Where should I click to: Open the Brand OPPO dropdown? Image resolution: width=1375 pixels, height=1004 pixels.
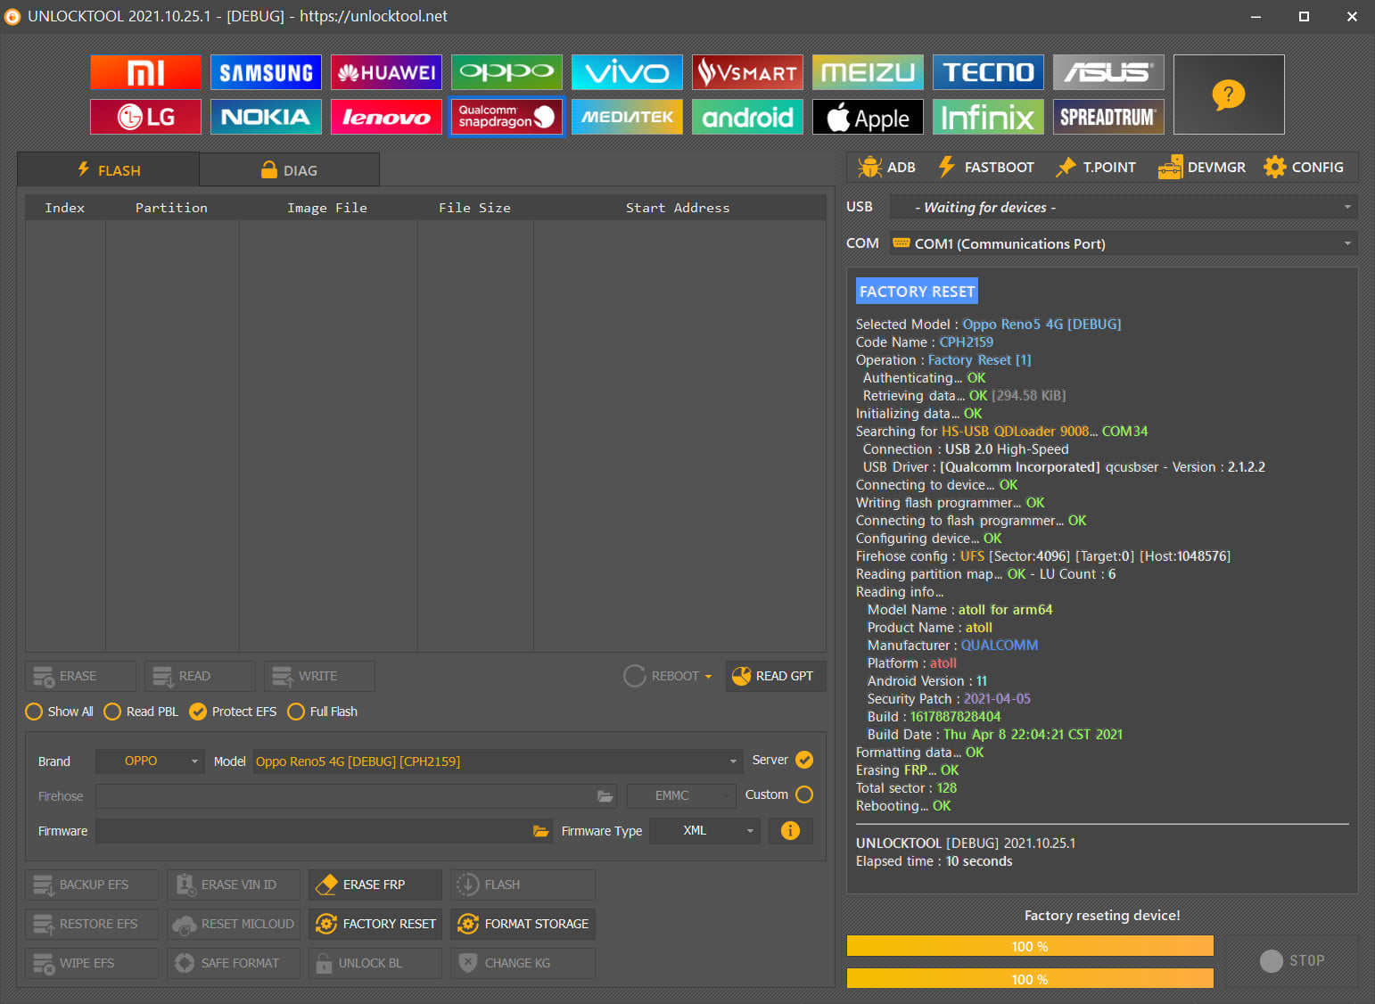click(150, 761)
